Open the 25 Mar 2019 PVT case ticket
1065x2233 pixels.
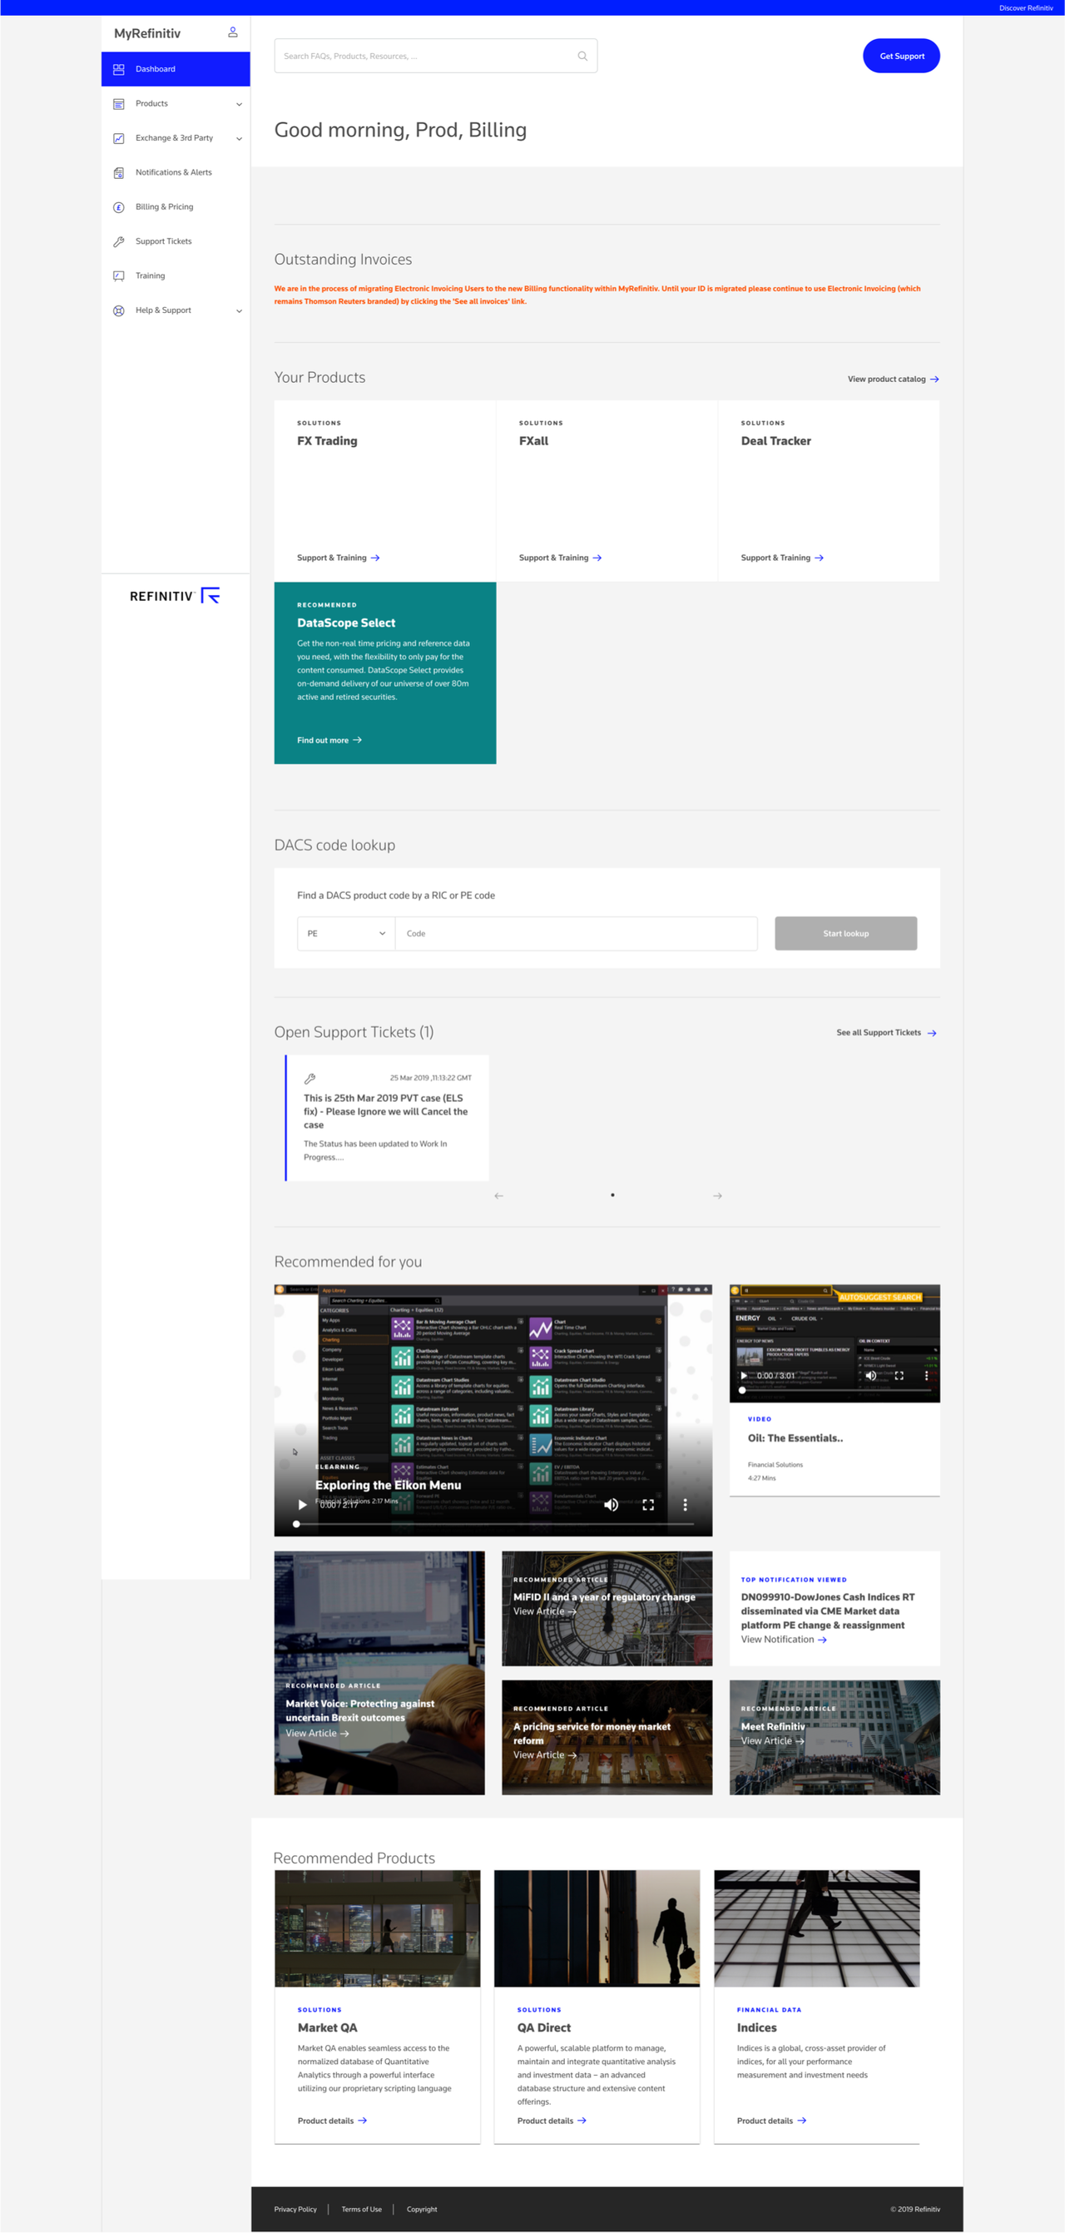pyautogui.click(x=387, y=1119)
